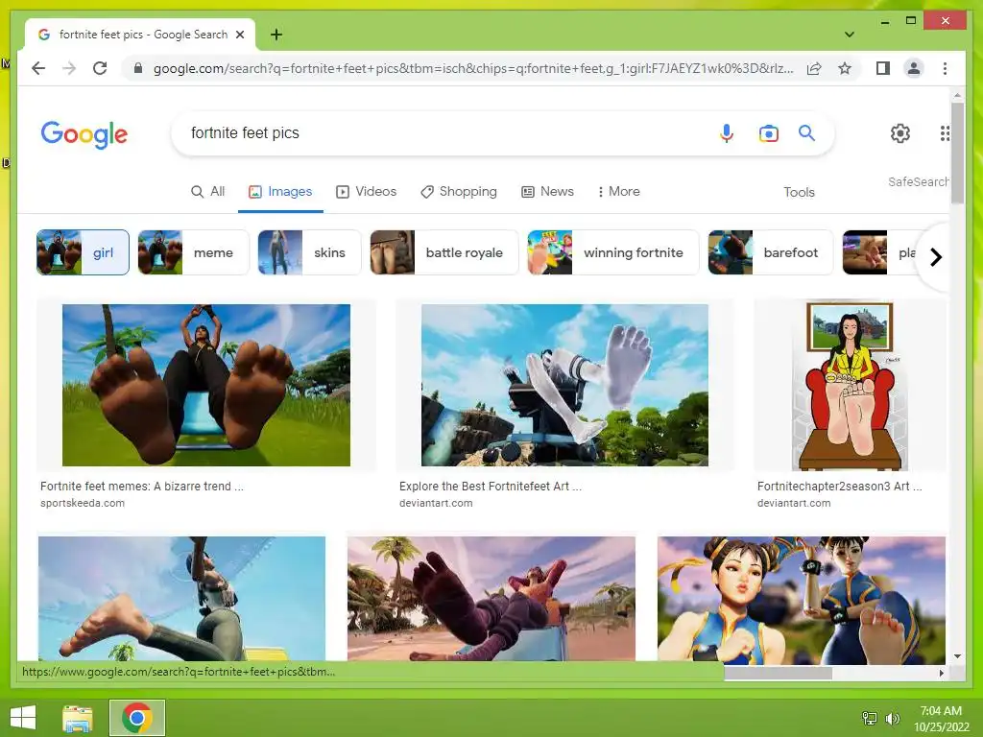The height and width of the screenshot is (737, 983).
Task: Open the Windows Start menu
Action: [x=23, y=718]
